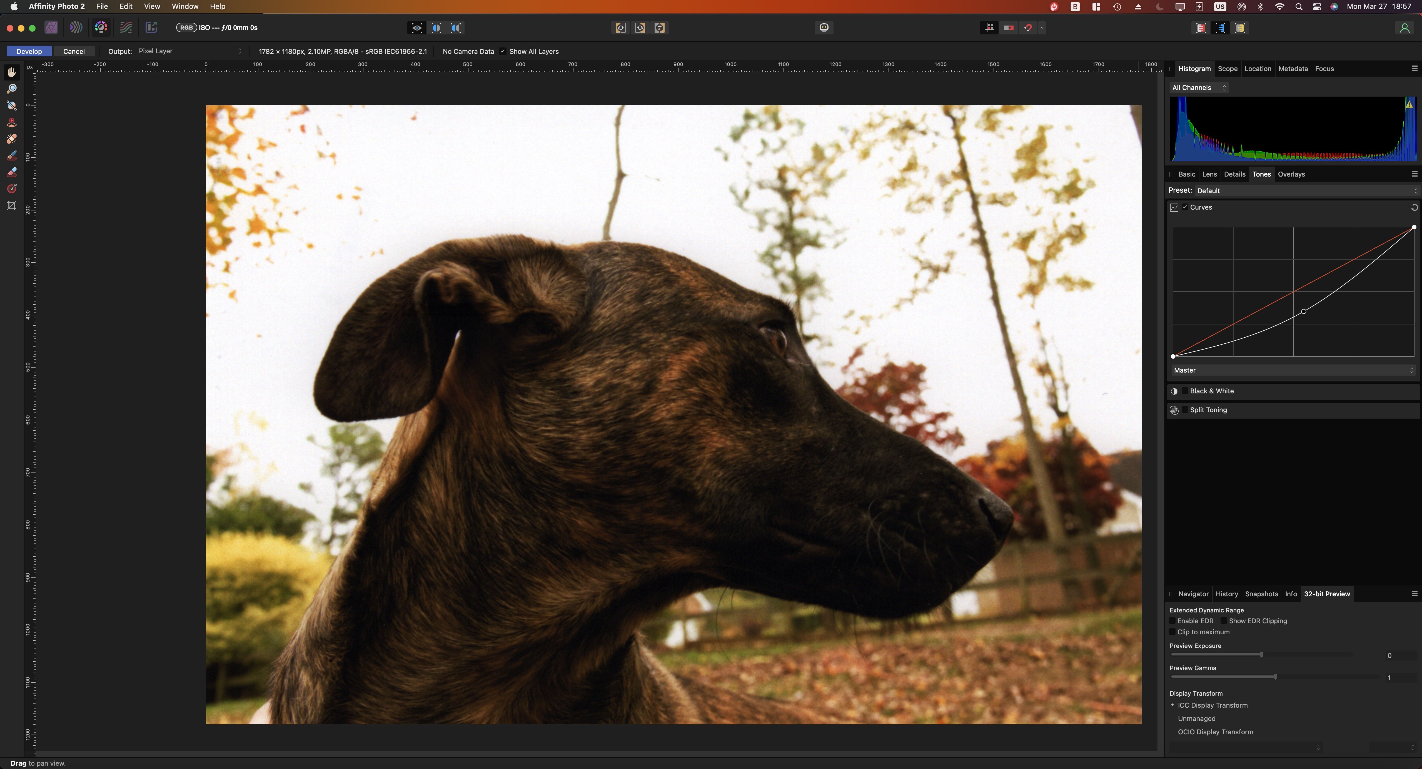Check Show EDR Clipping option
The image size is (1422, 769).
pyautogui.click(x=1224, y=620)
